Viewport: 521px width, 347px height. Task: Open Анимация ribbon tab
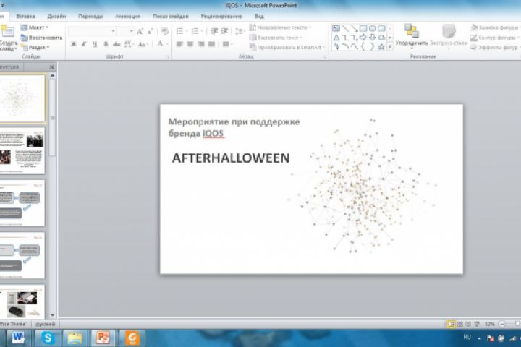(127, 17)
